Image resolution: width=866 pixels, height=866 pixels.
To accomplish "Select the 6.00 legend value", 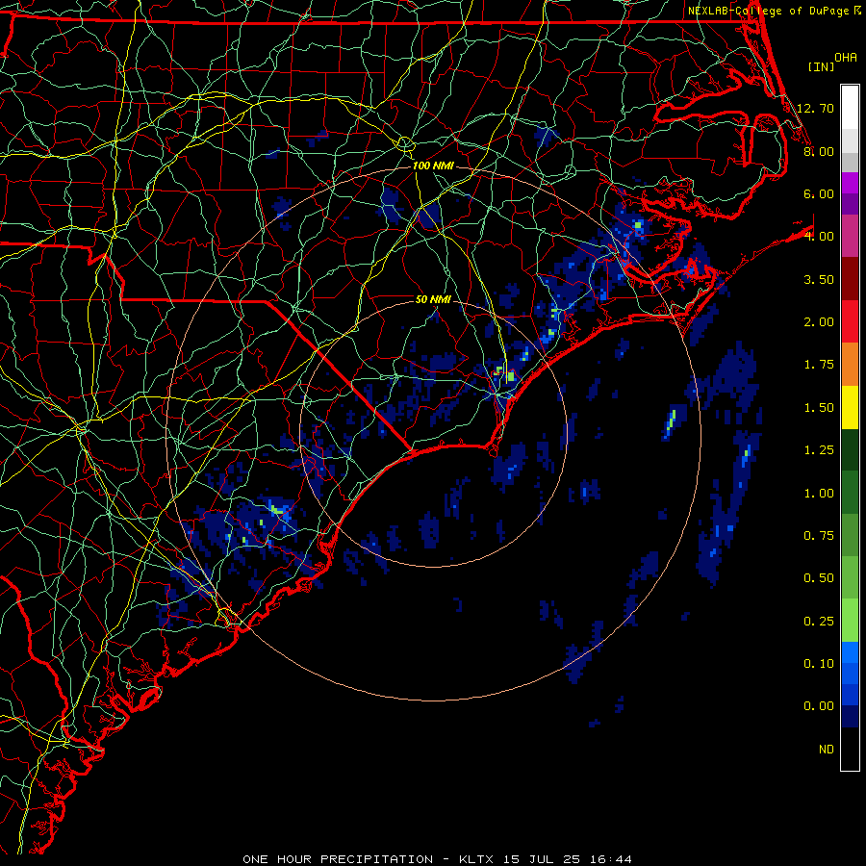I will click(x=819, y=193).
